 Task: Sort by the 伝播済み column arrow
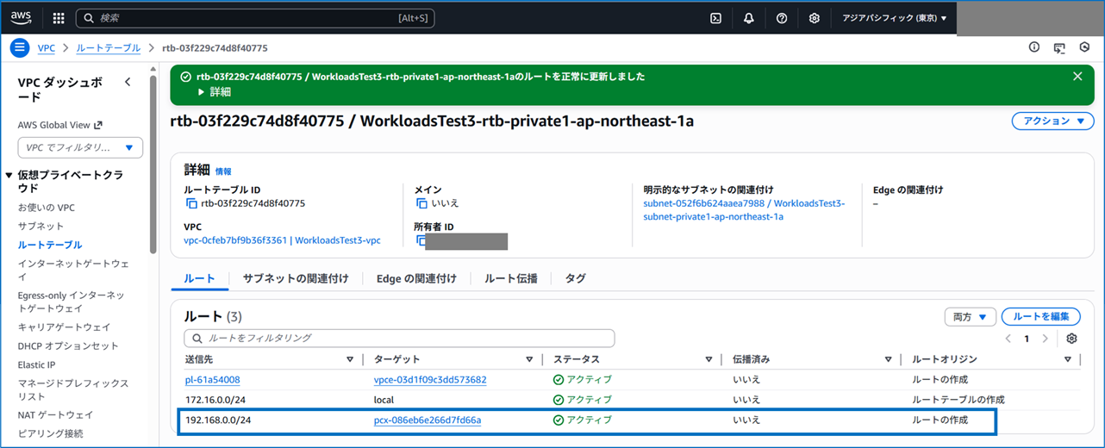tap(888, 359)
